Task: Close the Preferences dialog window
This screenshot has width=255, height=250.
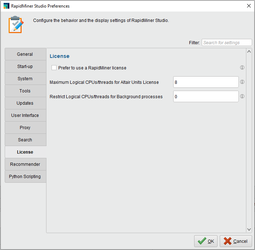Action: pyautogui.click(x=249, y=6)
